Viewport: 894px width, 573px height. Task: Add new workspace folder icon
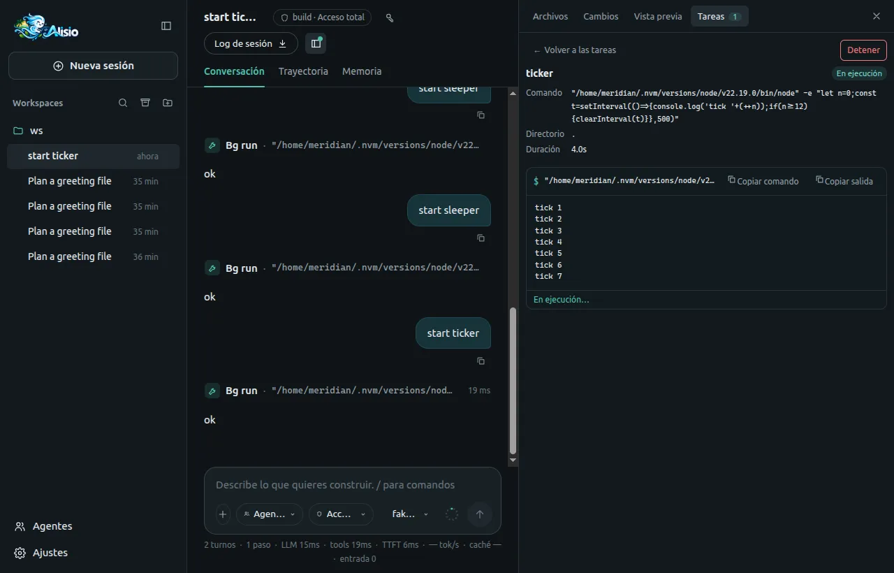click(x=168, y=103)
